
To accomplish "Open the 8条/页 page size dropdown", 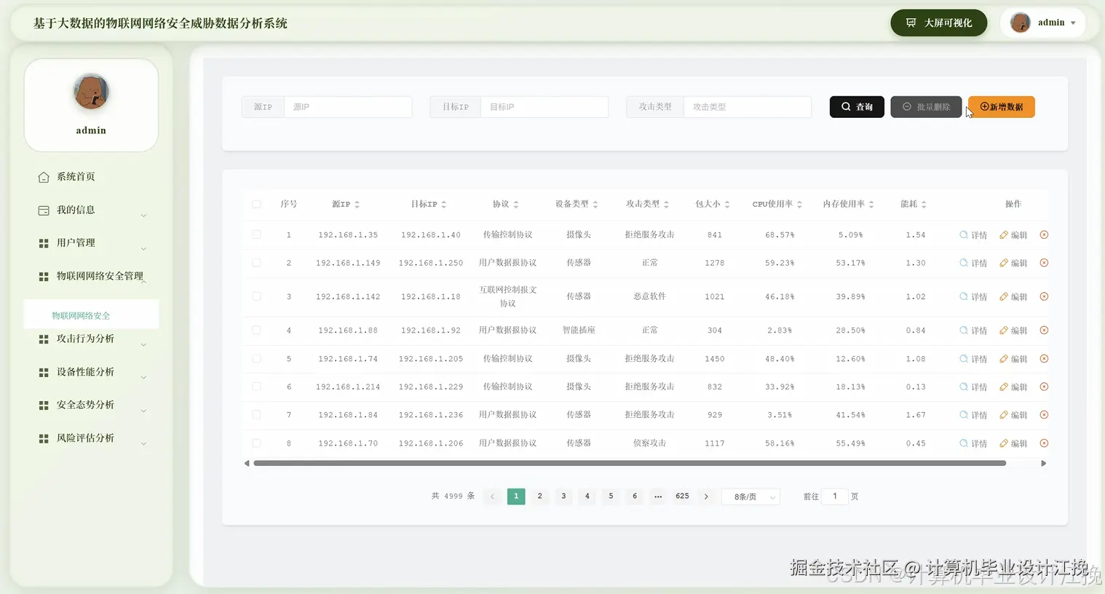I will pos(750,497).
